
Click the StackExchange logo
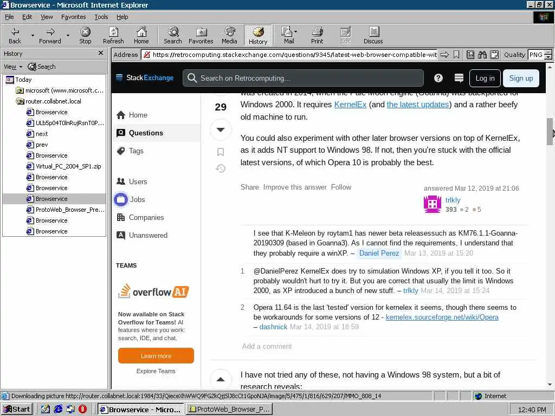click(145, 78)
